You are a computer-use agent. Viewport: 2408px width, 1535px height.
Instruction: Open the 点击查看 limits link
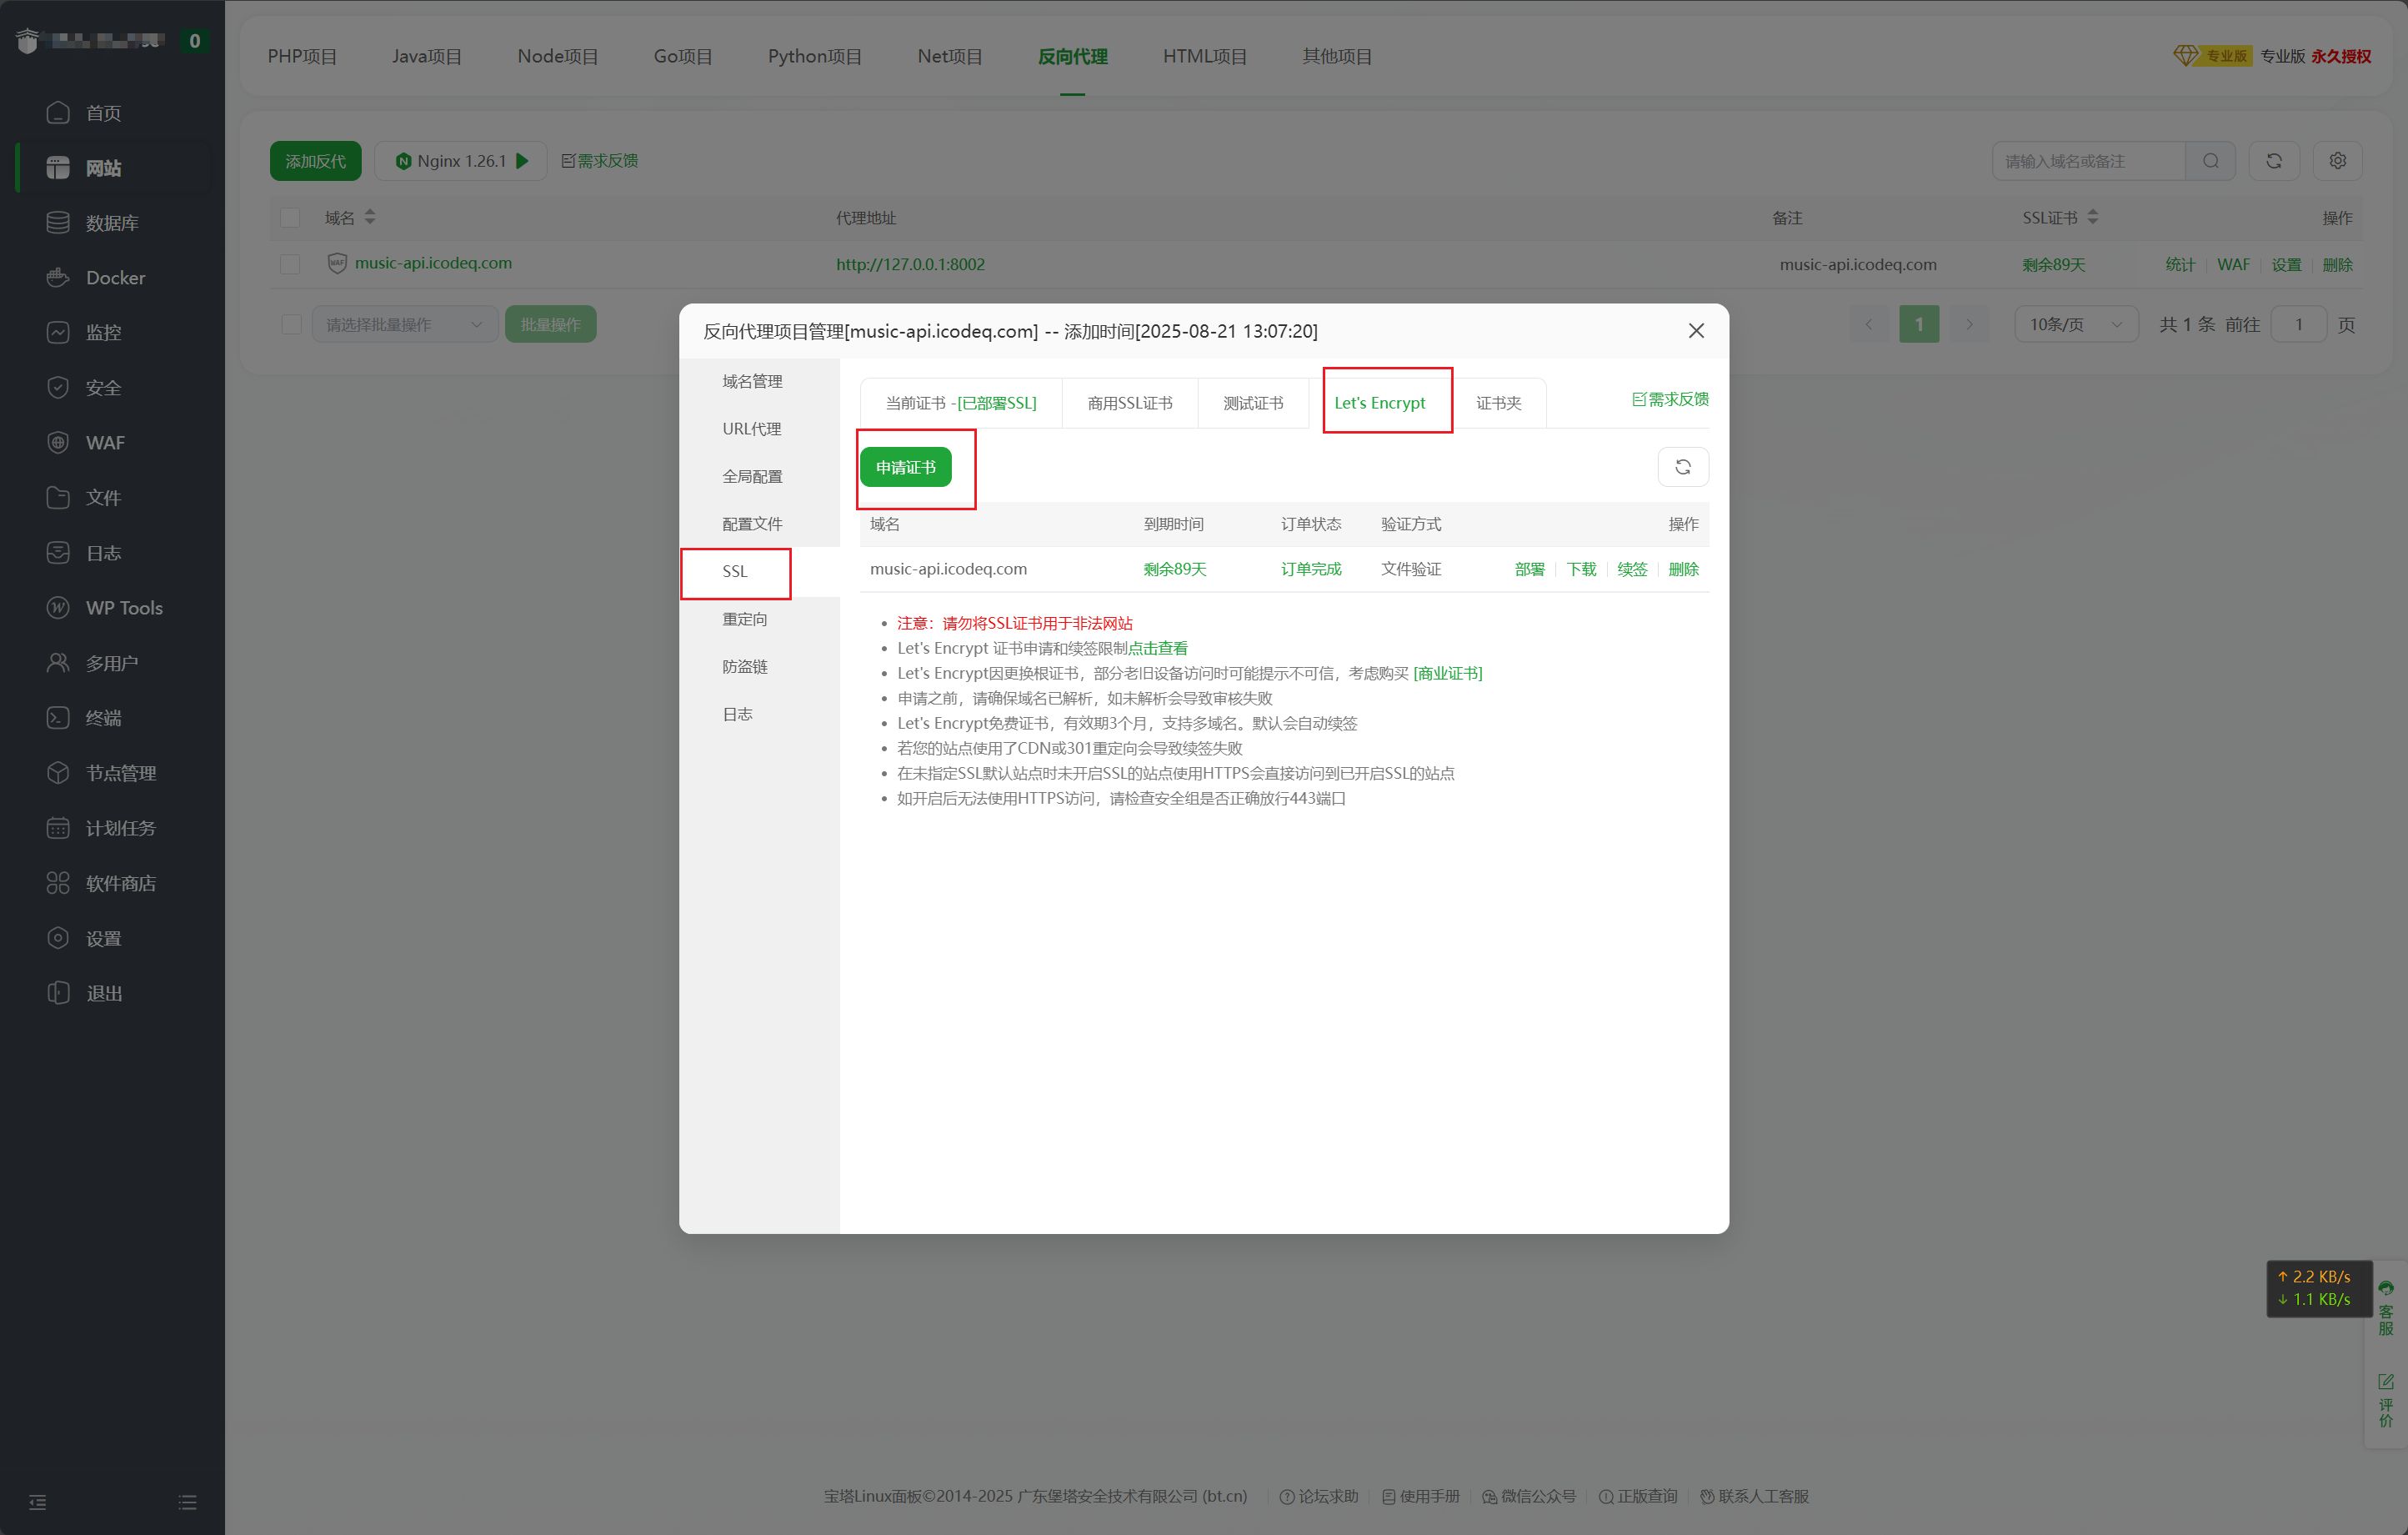[x=1158, y=647]
